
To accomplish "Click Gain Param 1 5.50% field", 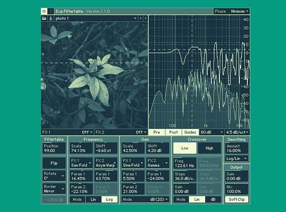I will pyautogui.click(x=133, y=176).
